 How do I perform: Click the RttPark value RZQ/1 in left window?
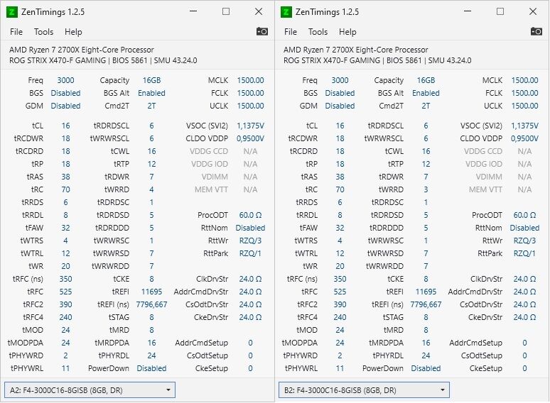(x=250, y=253)
